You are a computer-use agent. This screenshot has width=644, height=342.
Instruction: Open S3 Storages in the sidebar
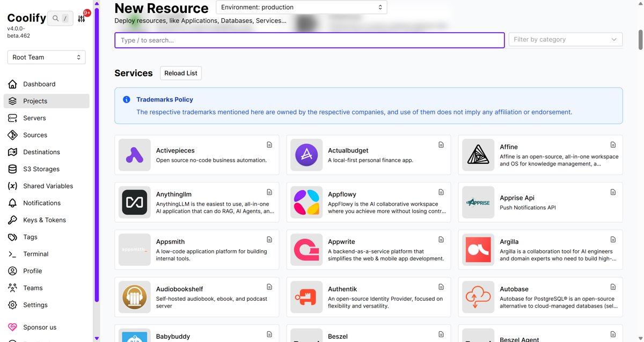[41, 169]
